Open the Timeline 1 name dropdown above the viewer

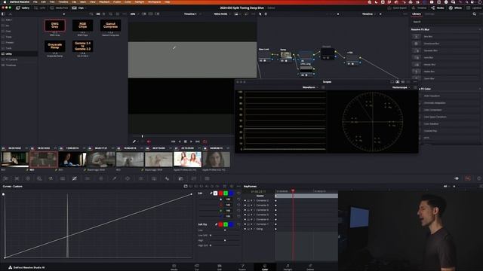point(192,14)
